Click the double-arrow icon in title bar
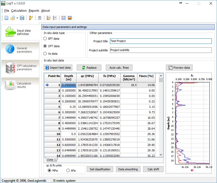Image resolution: width=217 pixels, height=183 pixels. [x=181, y=3]
